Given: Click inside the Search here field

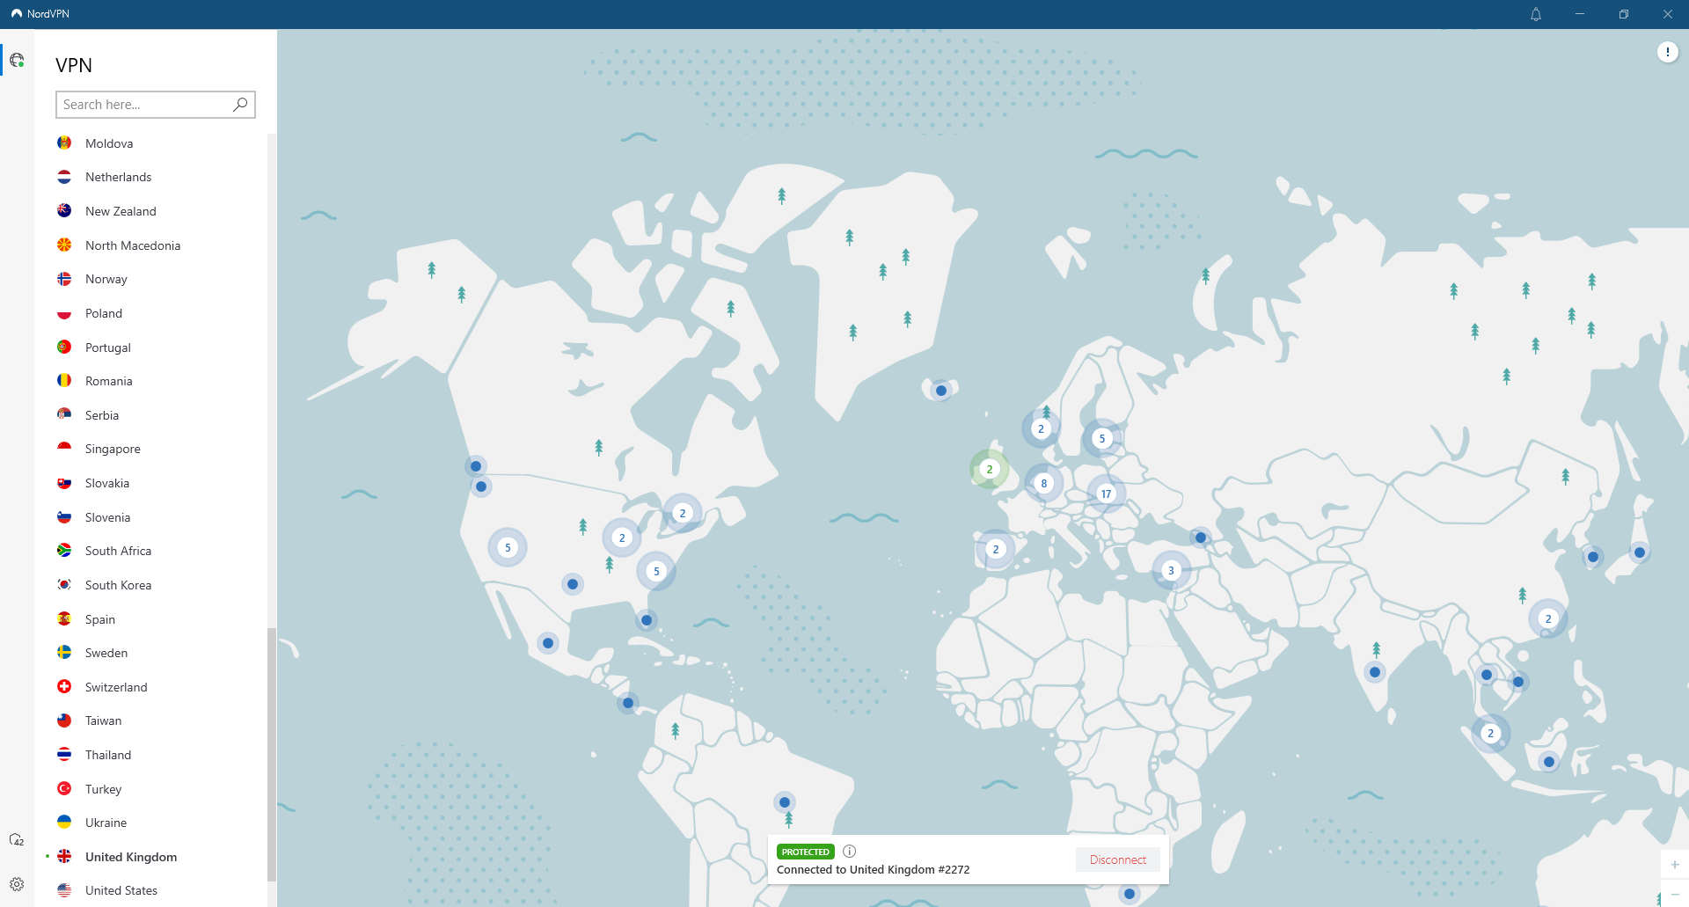Looking at the screenshot, I should (156, 105).
